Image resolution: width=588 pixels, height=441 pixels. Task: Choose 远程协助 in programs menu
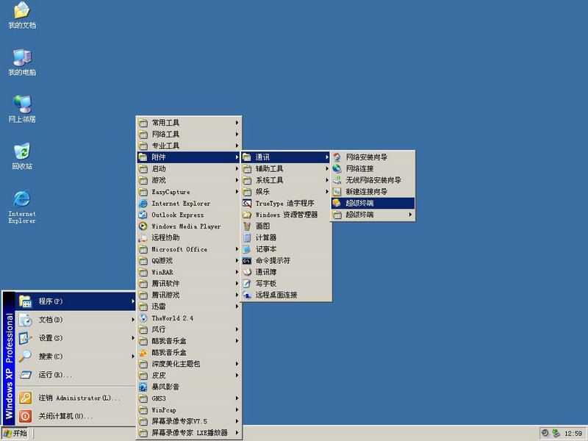tap(189, 237)
